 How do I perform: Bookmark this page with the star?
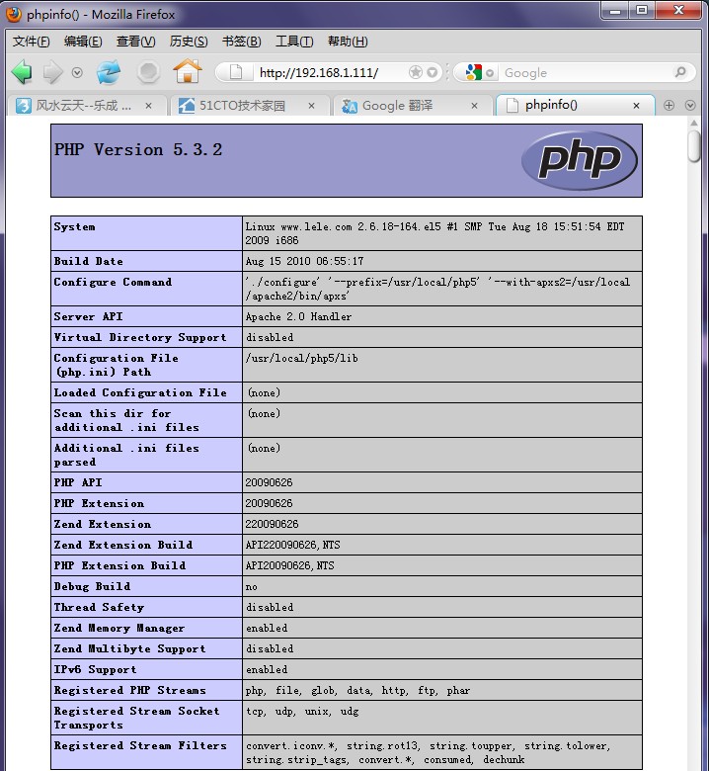[x=416, y=73]
